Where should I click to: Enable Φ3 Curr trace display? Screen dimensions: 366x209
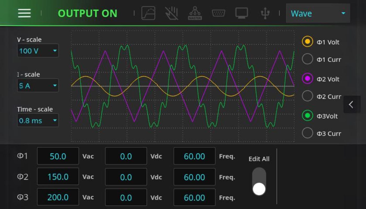[x=307, y=133]
